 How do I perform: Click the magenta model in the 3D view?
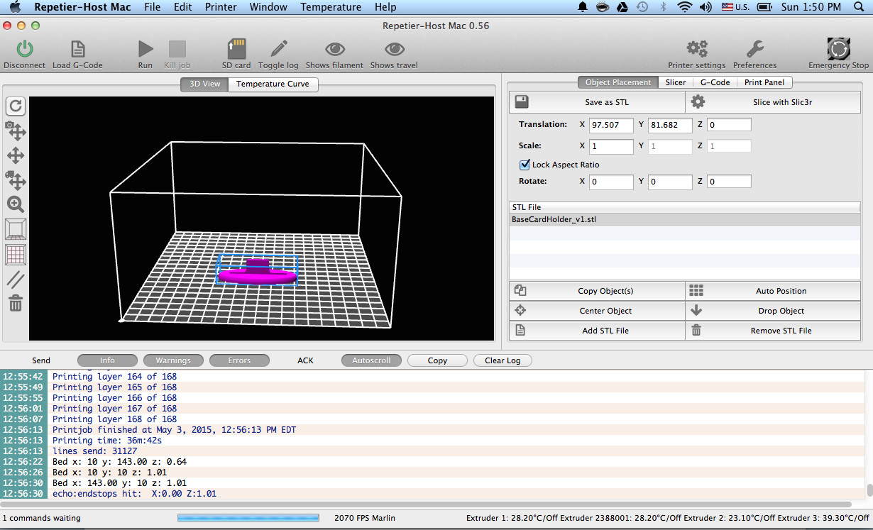click(x=256, y=273)
